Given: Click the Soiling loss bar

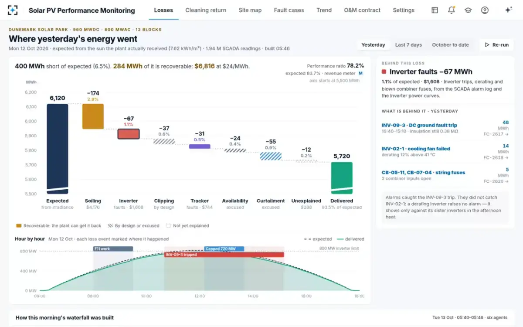Looking at the screenshot, I should (x=93, y=116).
